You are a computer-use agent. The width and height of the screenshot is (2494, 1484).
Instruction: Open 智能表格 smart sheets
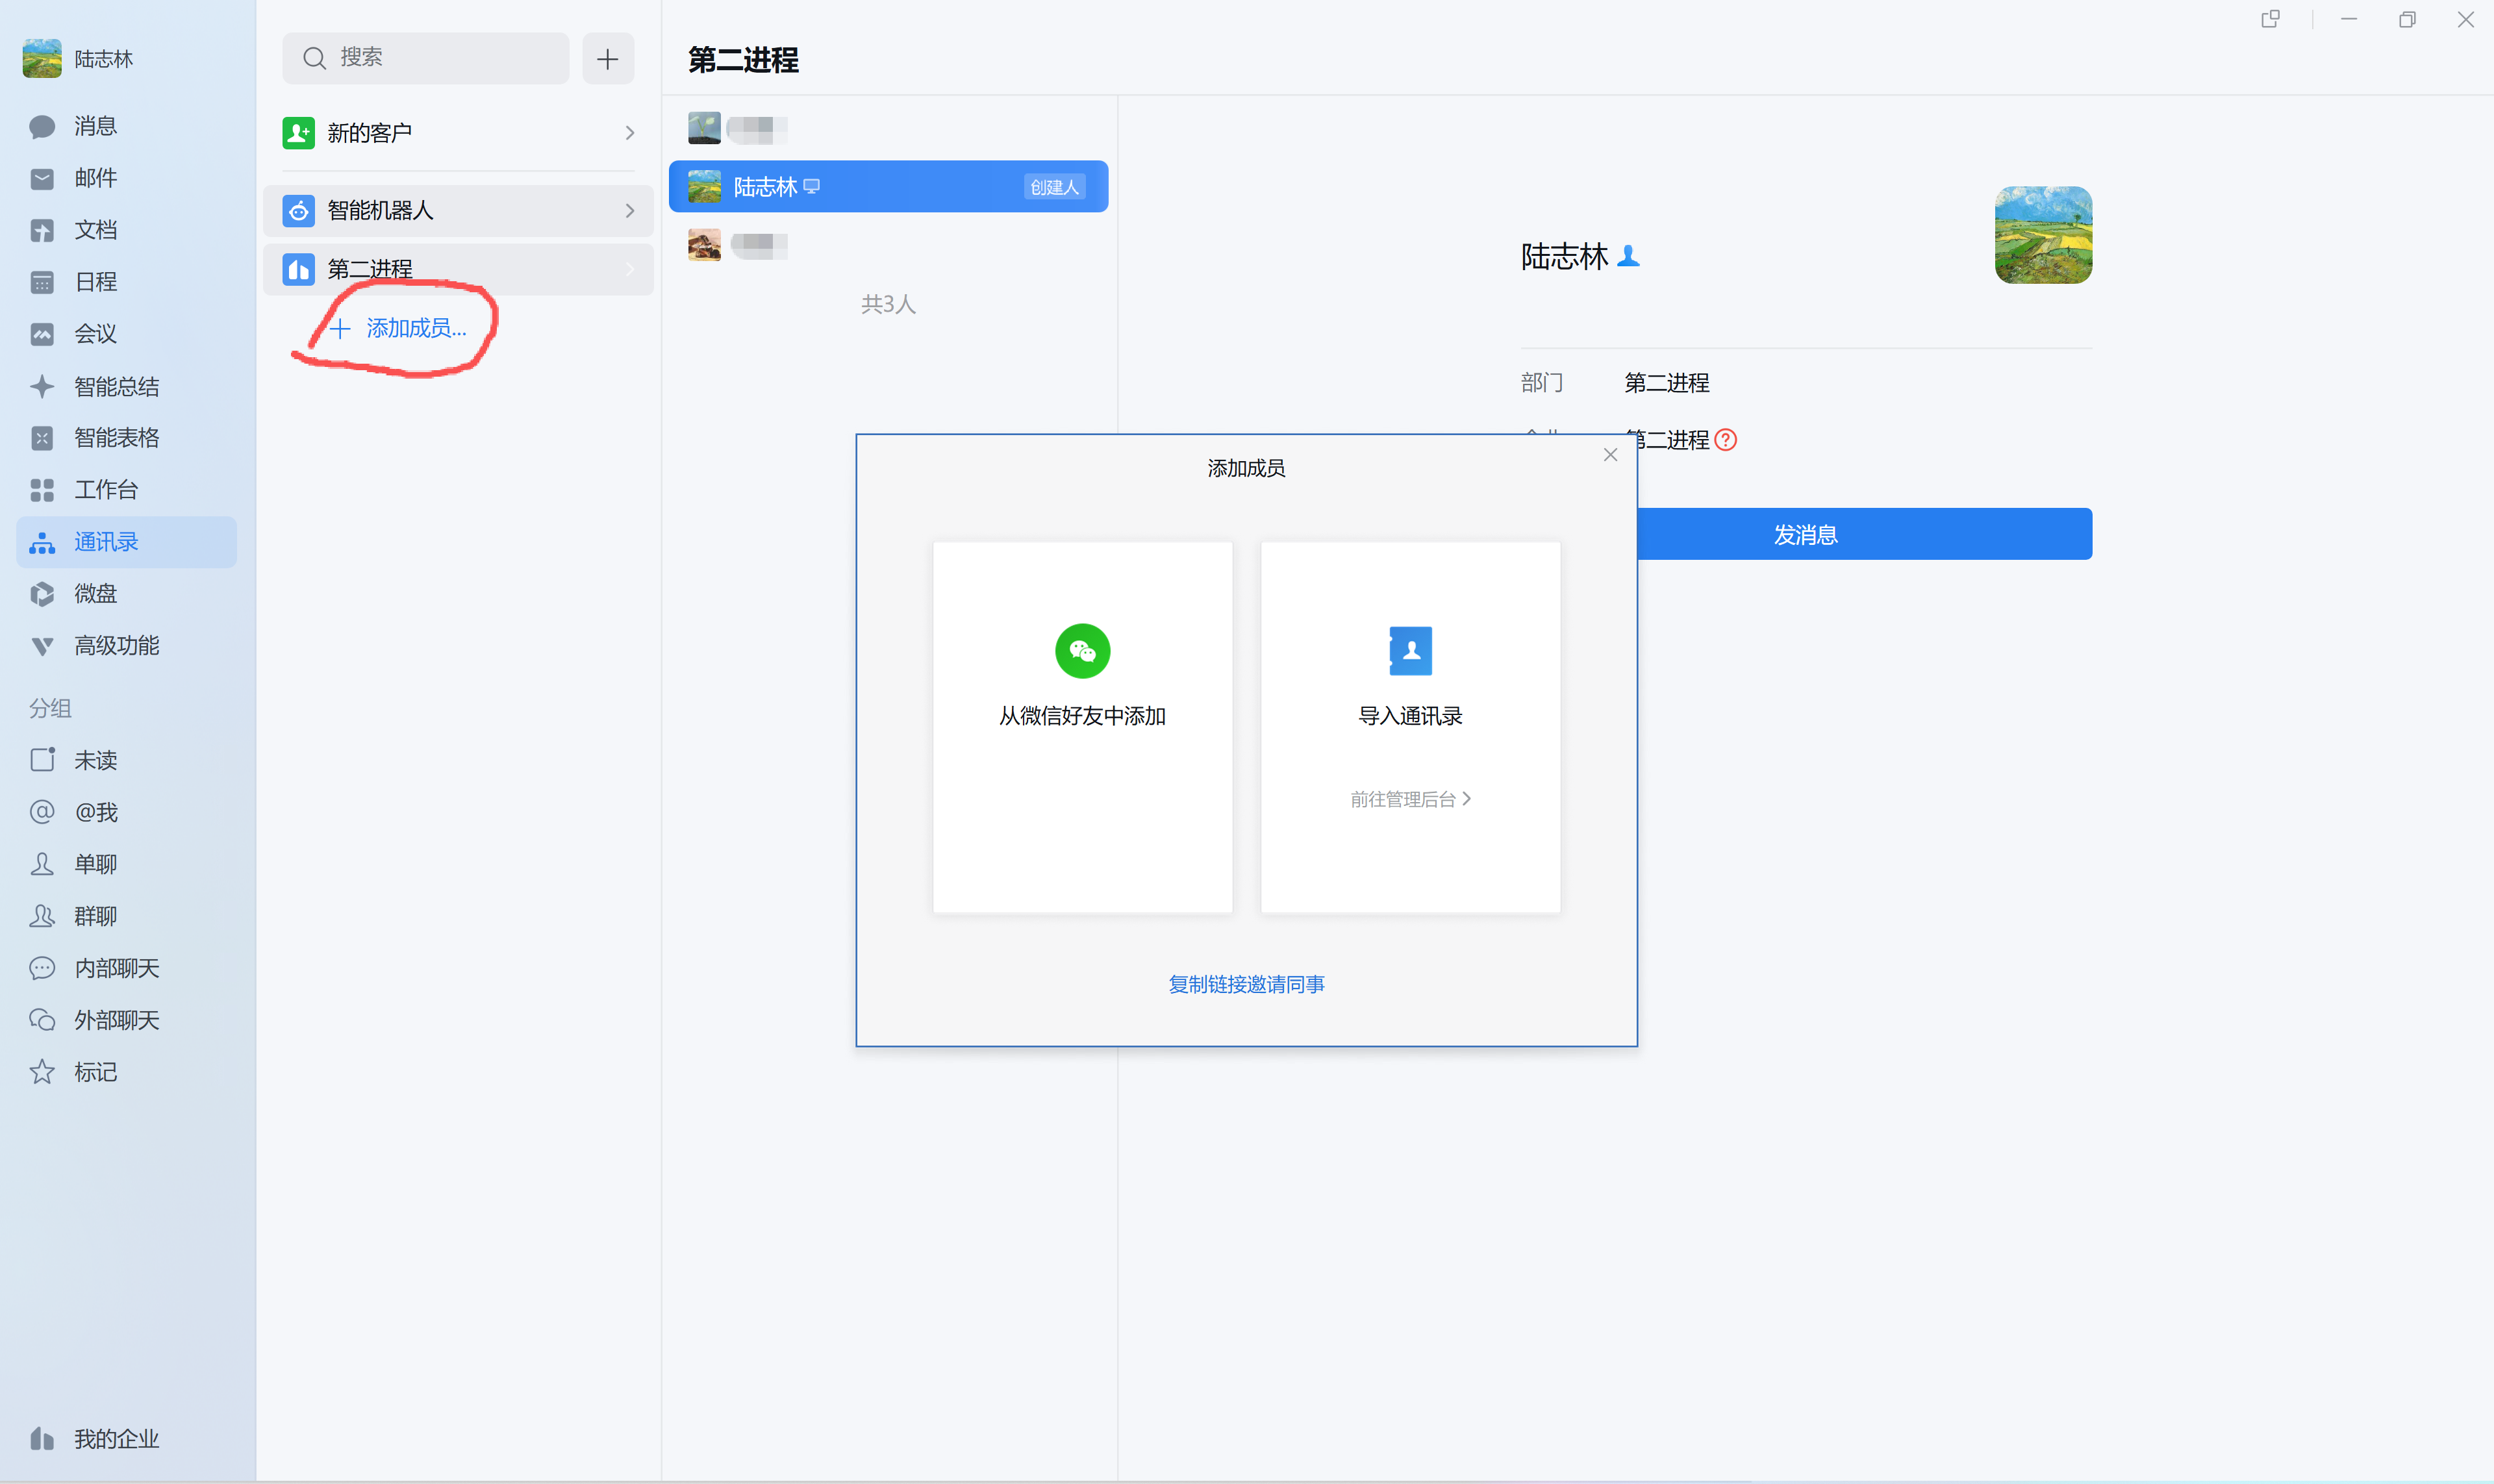click(126, 438)
